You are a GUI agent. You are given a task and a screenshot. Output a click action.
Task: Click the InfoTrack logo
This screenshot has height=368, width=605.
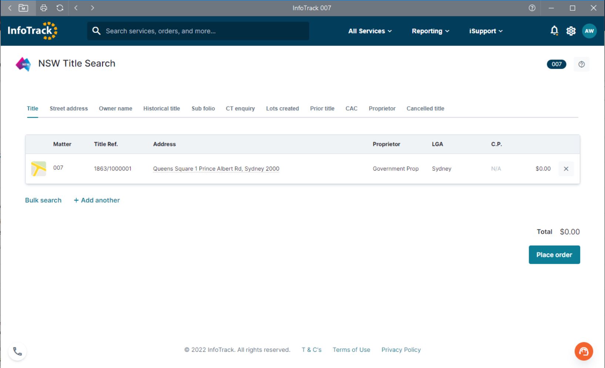(x=33, y=31)
